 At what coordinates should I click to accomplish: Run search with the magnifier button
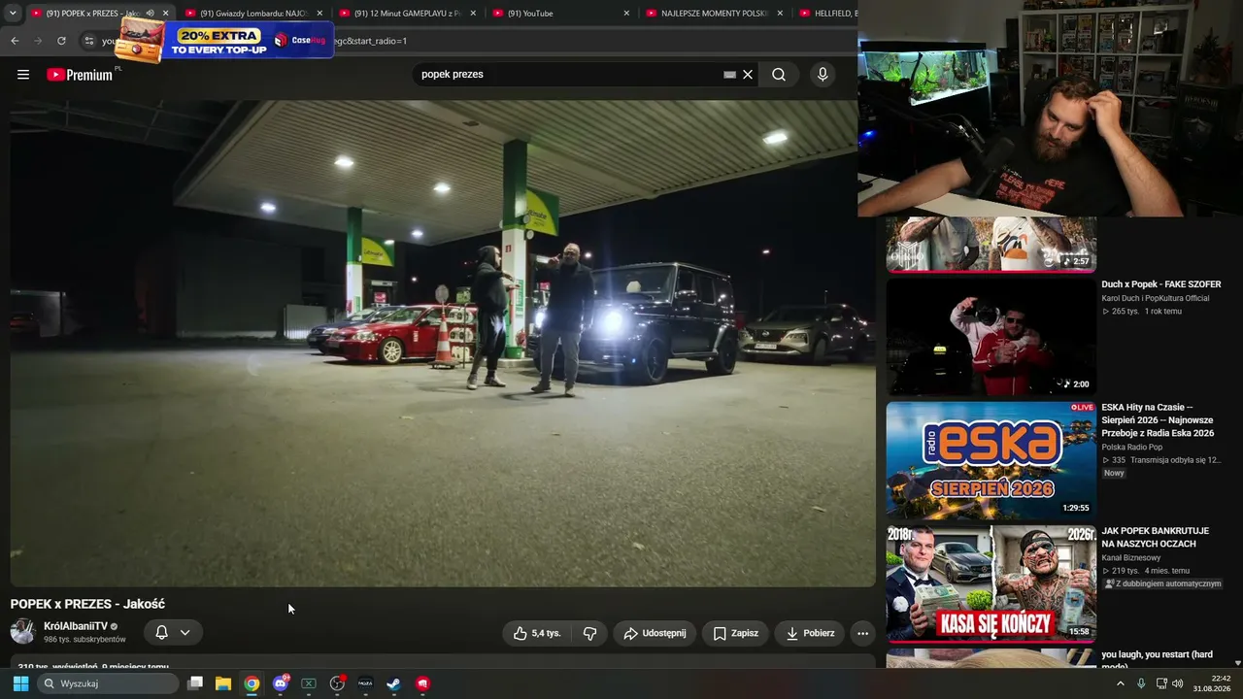[x=779, y=75]
